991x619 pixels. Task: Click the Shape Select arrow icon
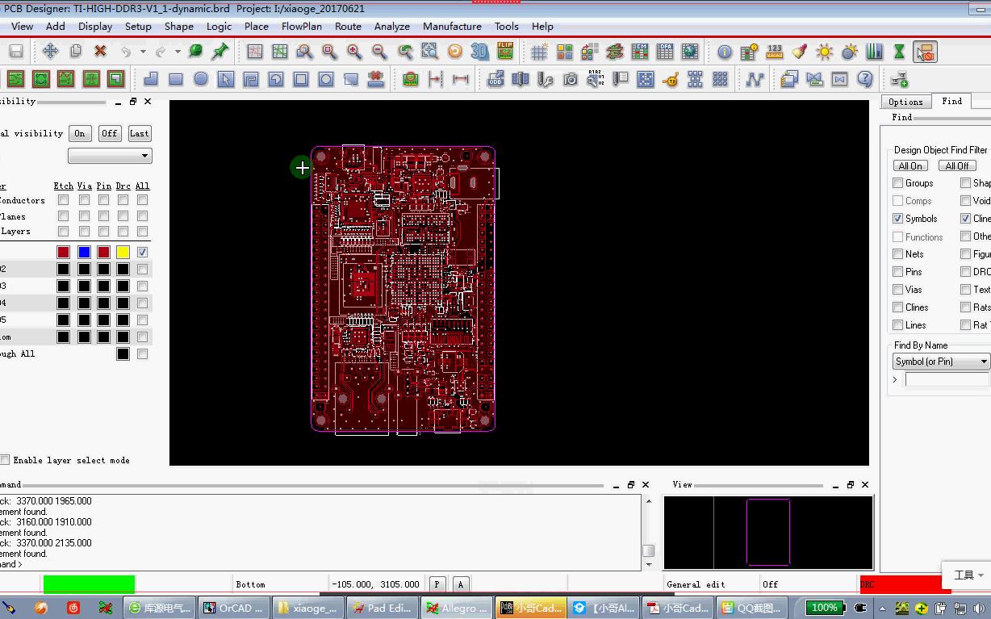226,79
